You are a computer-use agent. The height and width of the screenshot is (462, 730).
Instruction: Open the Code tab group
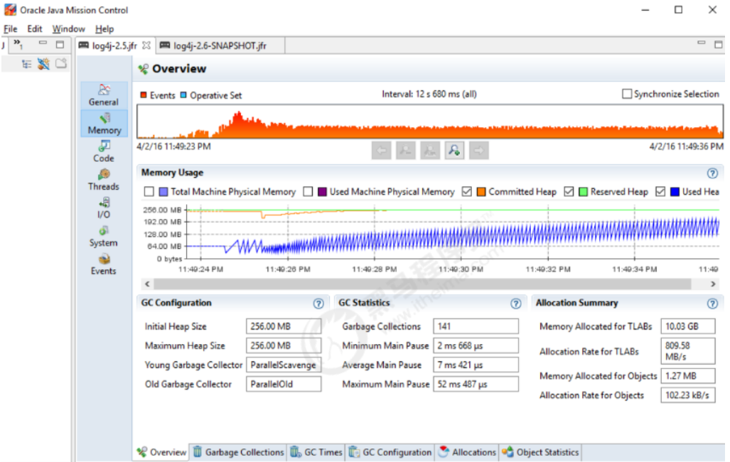point(104,152)
